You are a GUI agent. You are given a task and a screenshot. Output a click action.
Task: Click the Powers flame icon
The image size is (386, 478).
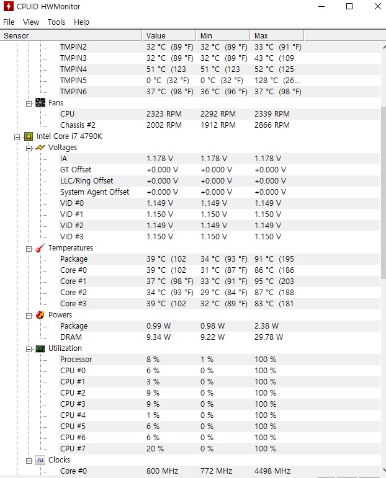[40, 315]
